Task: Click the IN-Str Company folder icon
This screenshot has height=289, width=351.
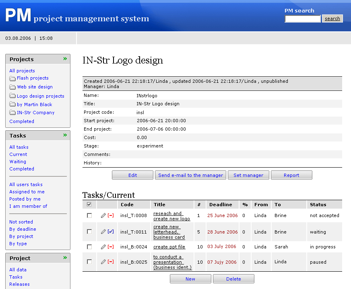Action: pyautogui.click(x=12, y=113)
